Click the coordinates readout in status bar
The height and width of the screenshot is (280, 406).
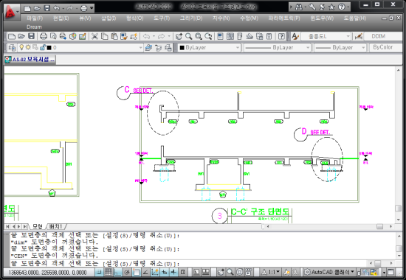click(48, 272)
